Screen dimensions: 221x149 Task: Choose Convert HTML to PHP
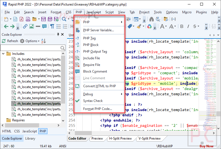coord(99,86)
